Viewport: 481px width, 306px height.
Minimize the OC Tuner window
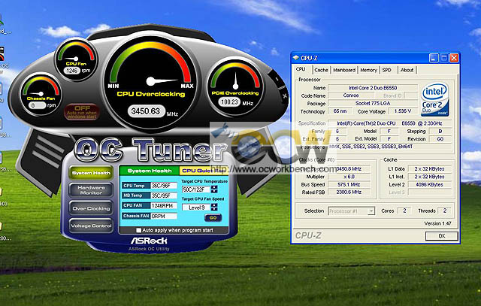coord(277,79)
